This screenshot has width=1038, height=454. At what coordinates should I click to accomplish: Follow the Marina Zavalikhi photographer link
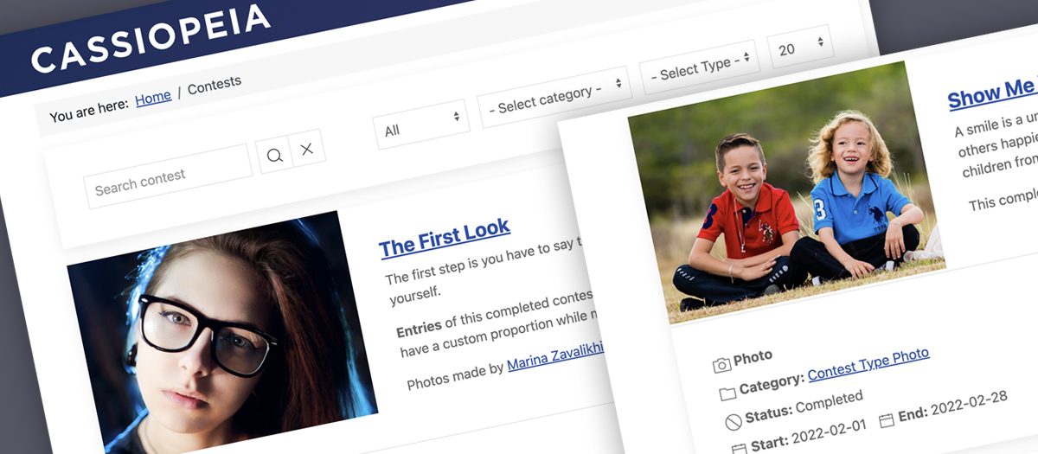(555, 355)
